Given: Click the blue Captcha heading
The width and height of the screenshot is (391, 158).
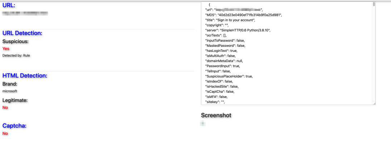Looking at the screenshot, I should pos(14,126).
